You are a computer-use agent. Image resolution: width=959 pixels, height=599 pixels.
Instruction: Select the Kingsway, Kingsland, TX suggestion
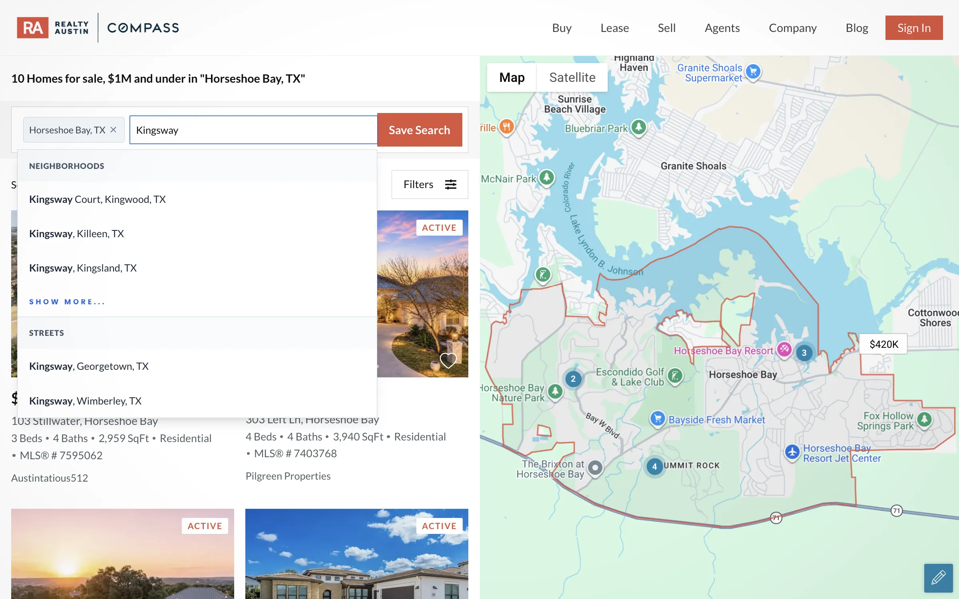pos(197,268)
